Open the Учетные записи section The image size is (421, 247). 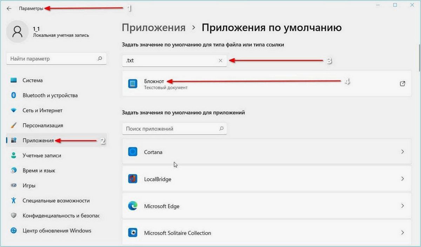click(x=56, y=156)
